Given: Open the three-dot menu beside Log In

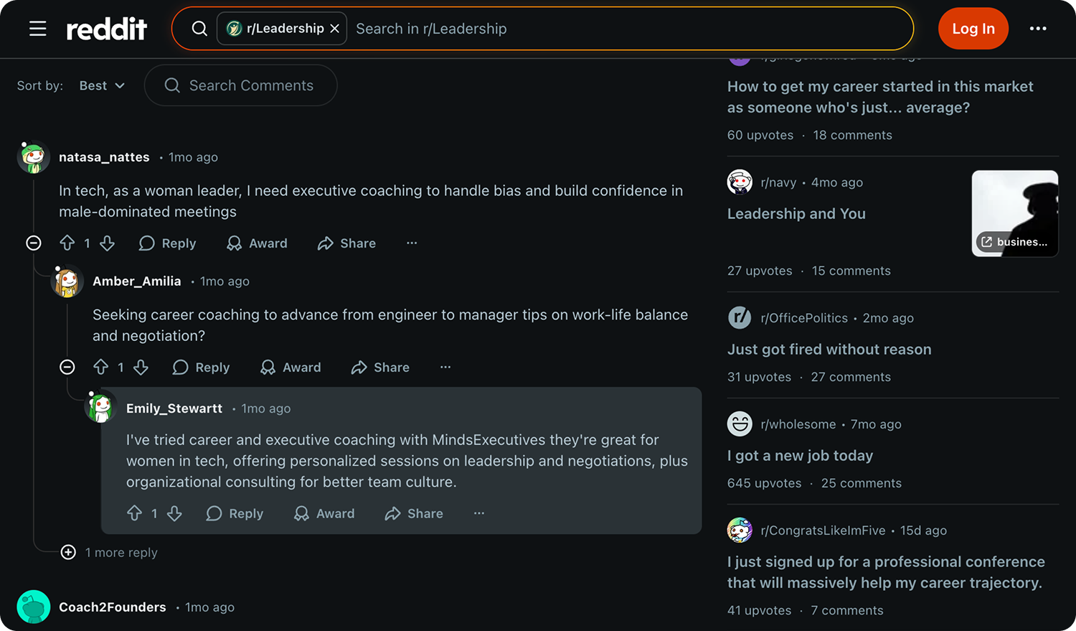Looking at the screenshot, I should pos(1038,29).
